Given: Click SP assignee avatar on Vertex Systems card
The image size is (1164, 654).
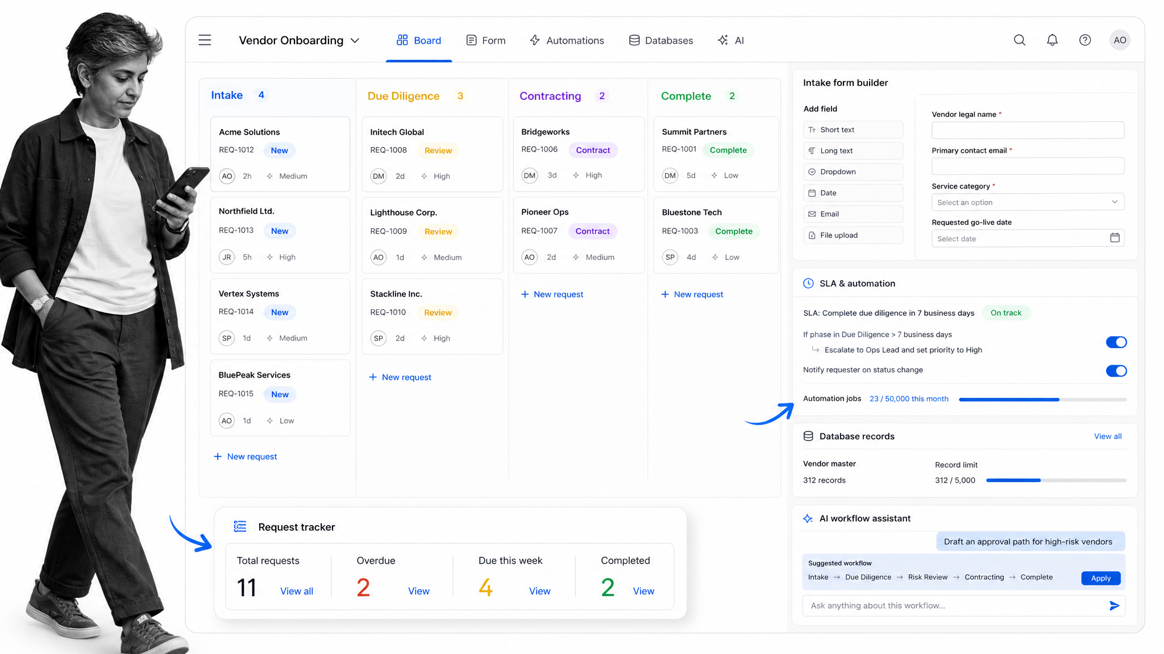Looking at the screenshot, I should point(227,338).
